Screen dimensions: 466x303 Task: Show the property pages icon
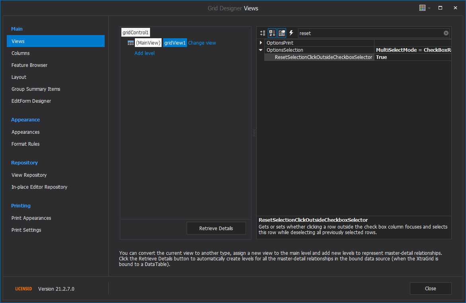click(282, 33)
